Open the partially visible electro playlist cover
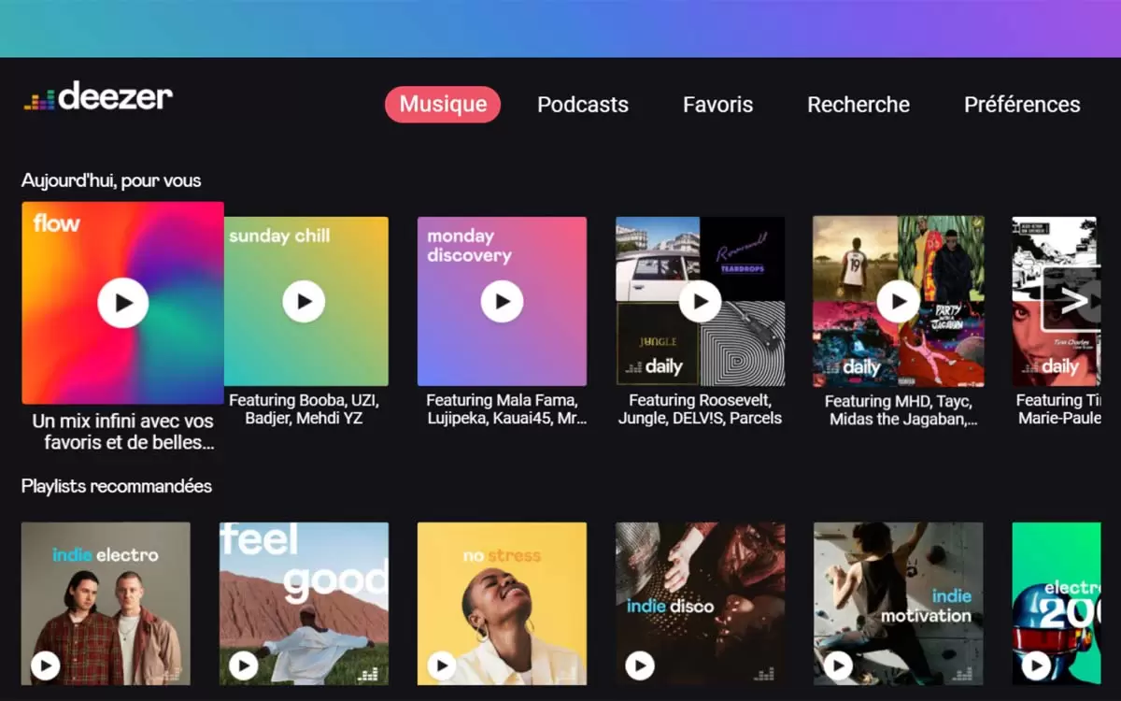1121x701 pixels. [1065, 598]
